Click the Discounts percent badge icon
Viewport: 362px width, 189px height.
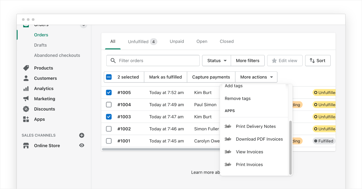(26, 109)
